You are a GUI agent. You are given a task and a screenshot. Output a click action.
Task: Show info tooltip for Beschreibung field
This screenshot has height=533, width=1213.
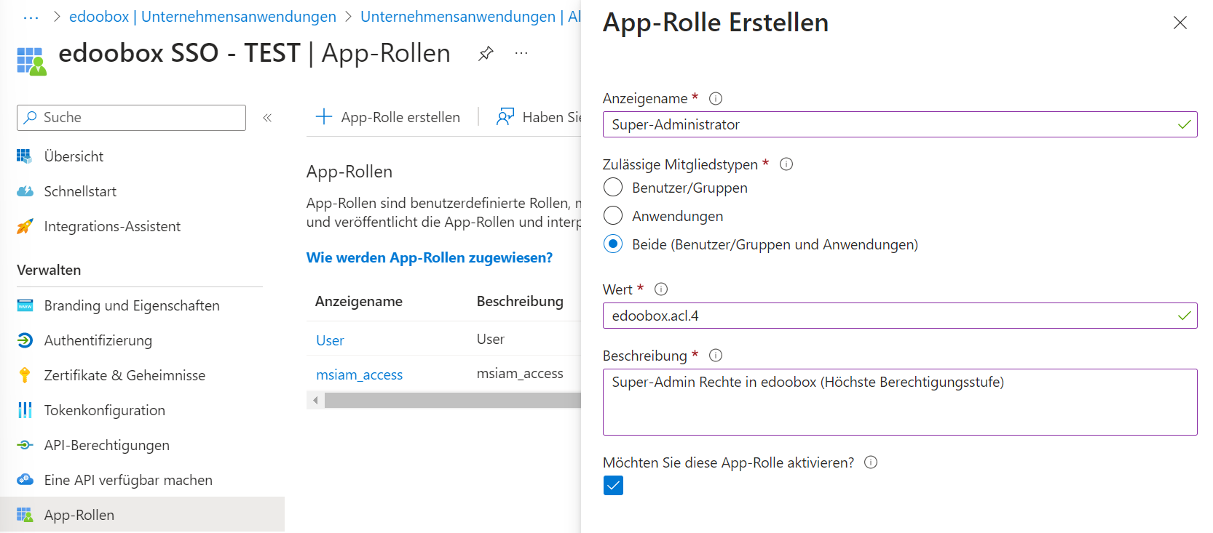click(x=716, y=356)
